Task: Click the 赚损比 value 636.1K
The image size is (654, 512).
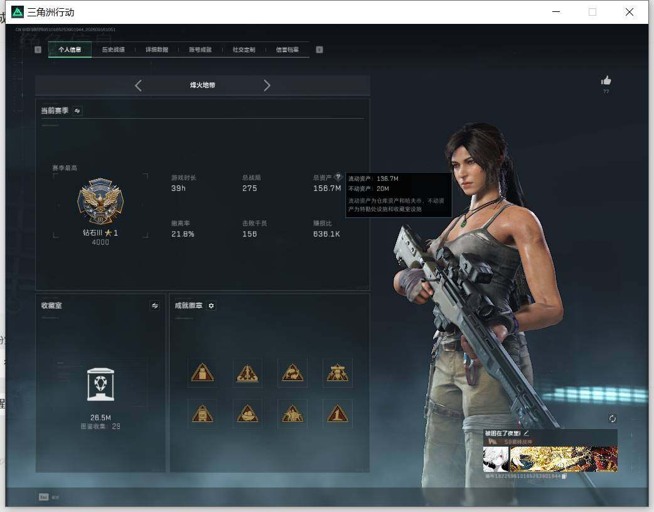Action: point(326,234)
